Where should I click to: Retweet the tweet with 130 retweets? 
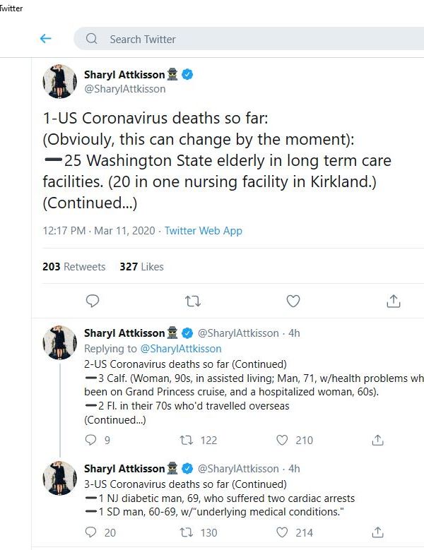pos(187,532)
